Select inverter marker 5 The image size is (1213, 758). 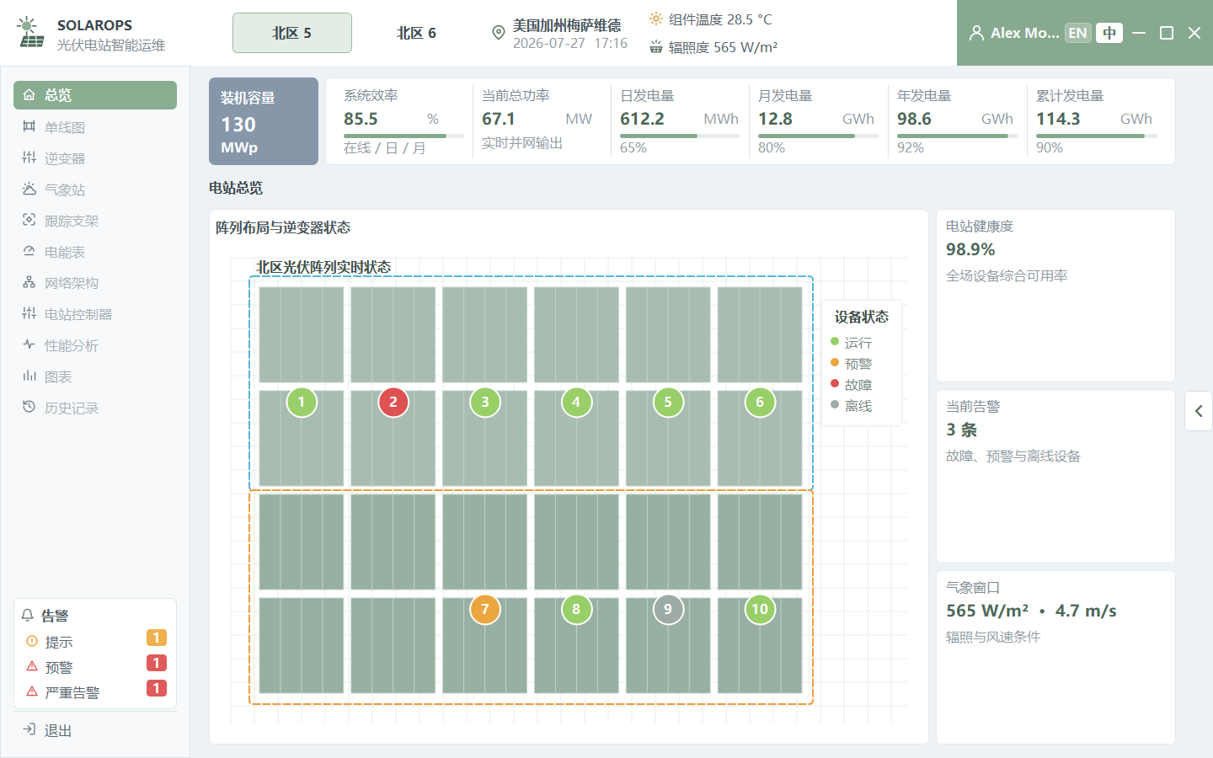point(668,402)
